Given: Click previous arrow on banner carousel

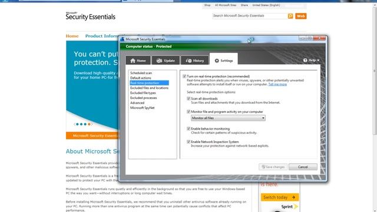Looking at the screenshot, I should click(75, 124).
